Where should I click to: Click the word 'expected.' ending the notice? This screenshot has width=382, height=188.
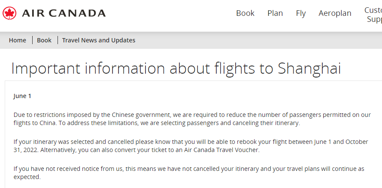click(27, 176)
